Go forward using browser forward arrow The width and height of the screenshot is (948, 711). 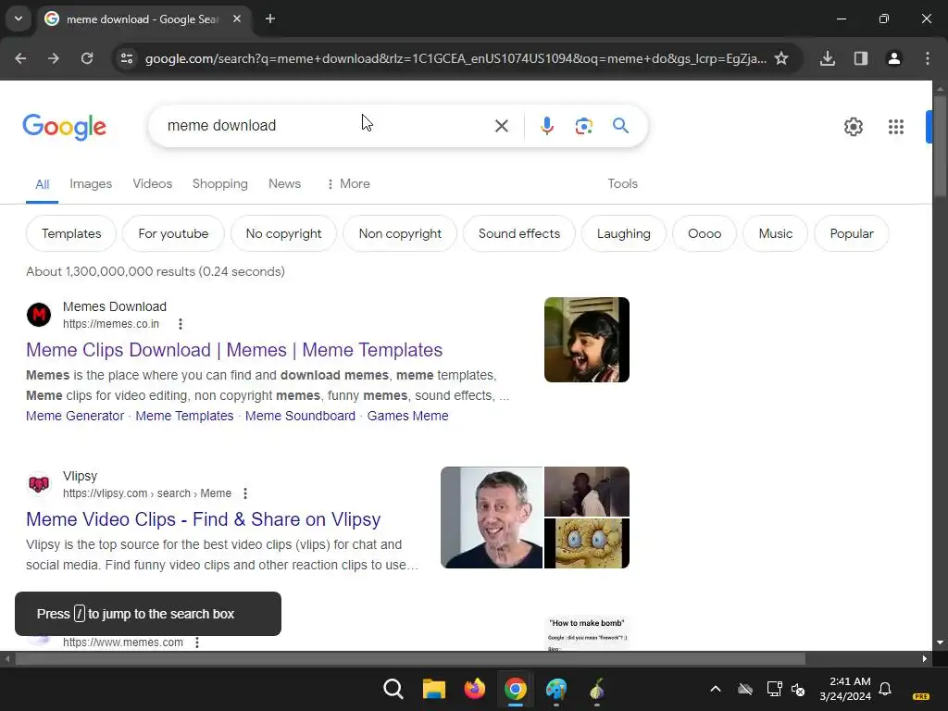click(x=53, y=58)
